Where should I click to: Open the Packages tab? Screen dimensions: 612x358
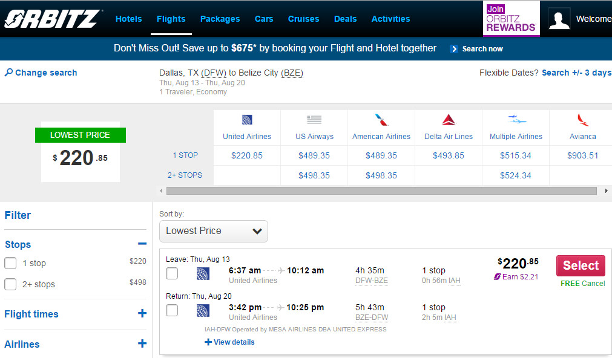[x=220, y=19]
